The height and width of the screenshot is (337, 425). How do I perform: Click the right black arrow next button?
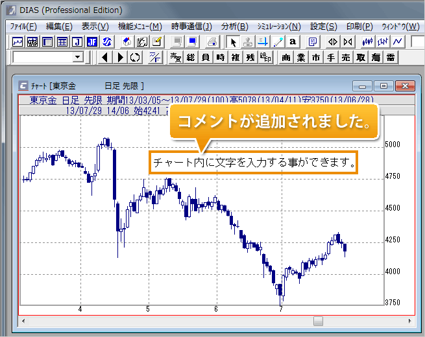[x=121, y=58]
